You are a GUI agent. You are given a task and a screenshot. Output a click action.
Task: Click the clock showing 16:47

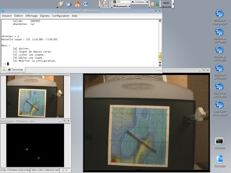coord(166,3)
